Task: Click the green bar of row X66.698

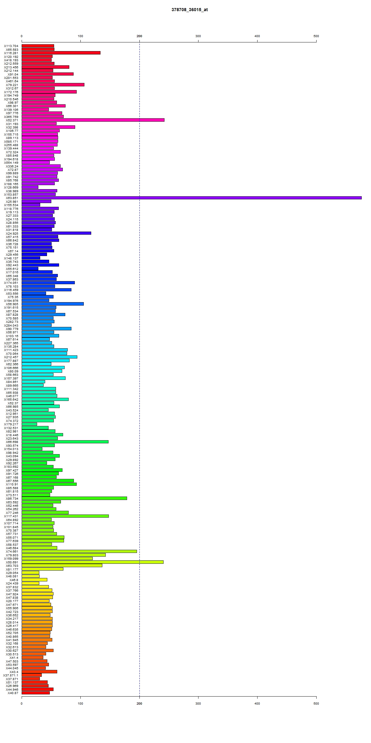Action: 65,442
